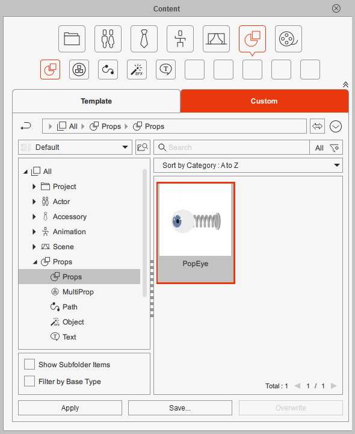Switch to the Template tab
The width and height of the screenshot is (355, 434).
tap(96, 101)
